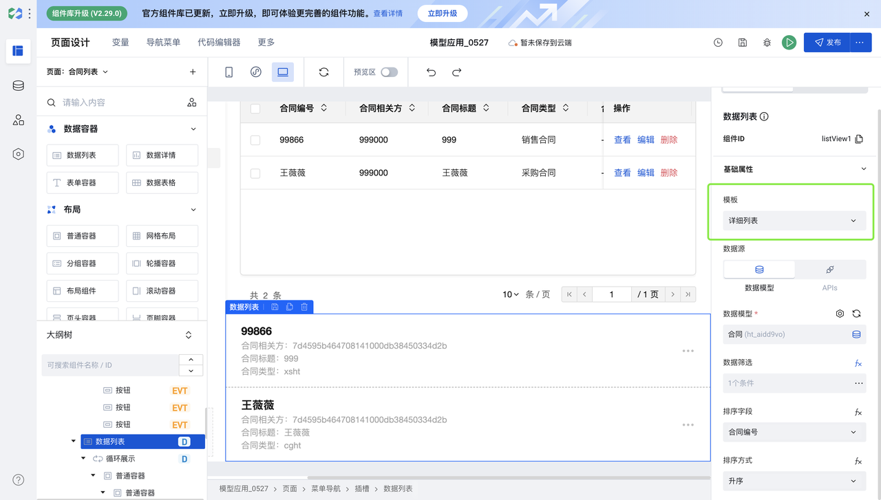Image resolution: width=881 pixels, height=500 pixels.
Task: Open the sort field 合同编号 dropdown
Action: click(794, 432)
